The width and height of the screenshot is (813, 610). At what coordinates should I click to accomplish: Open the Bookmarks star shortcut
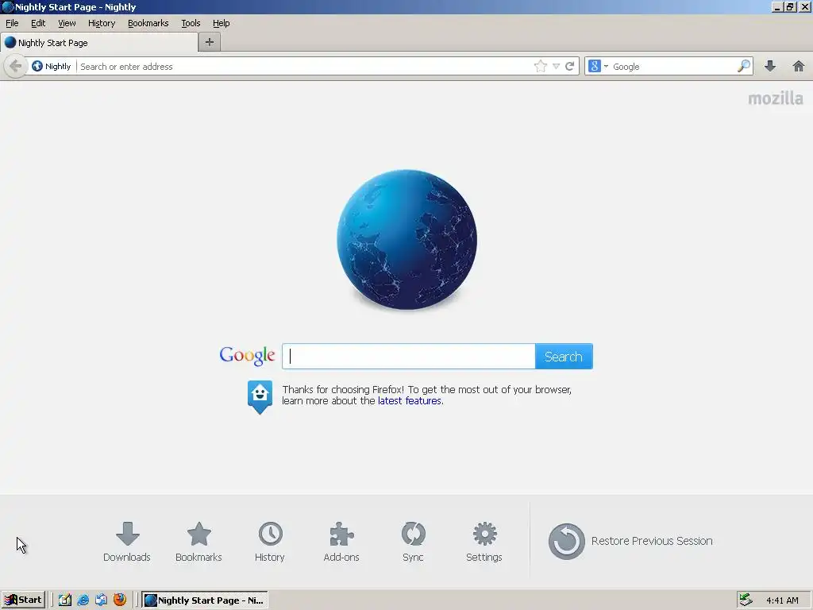tap(198, 542)
